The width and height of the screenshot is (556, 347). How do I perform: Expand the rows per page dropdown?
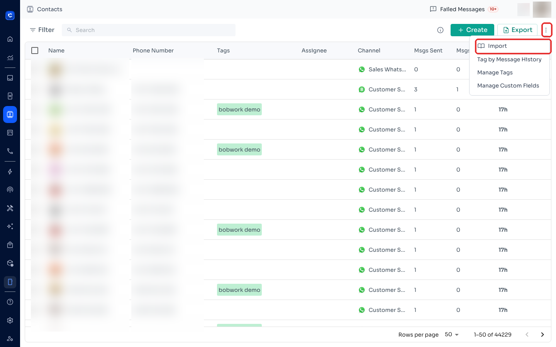coord(452,335)
